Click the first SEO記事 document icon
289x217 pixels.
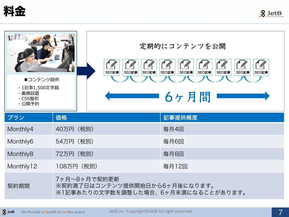pyautogui.click(x=112, y=67)
